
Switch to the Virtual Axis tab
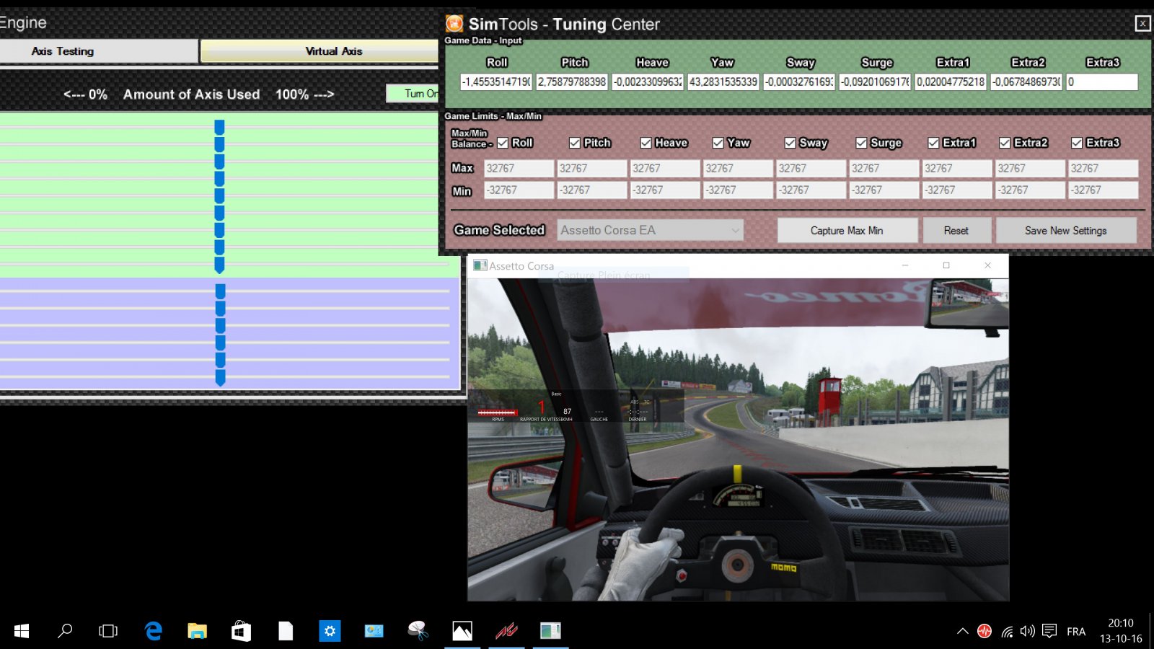click(x=320, y=51)
